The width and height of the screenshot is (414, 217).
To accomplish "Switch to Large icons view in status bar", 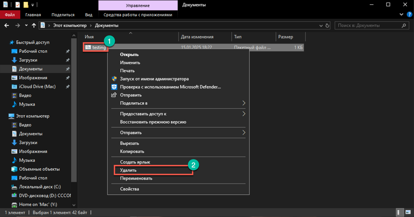I will tap(408, 212).
